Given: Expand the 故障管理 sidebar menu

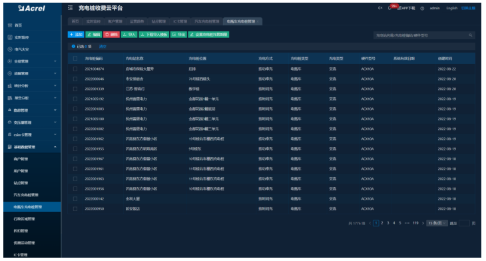Looking at the screenshot, I should [x=32, y=73].
